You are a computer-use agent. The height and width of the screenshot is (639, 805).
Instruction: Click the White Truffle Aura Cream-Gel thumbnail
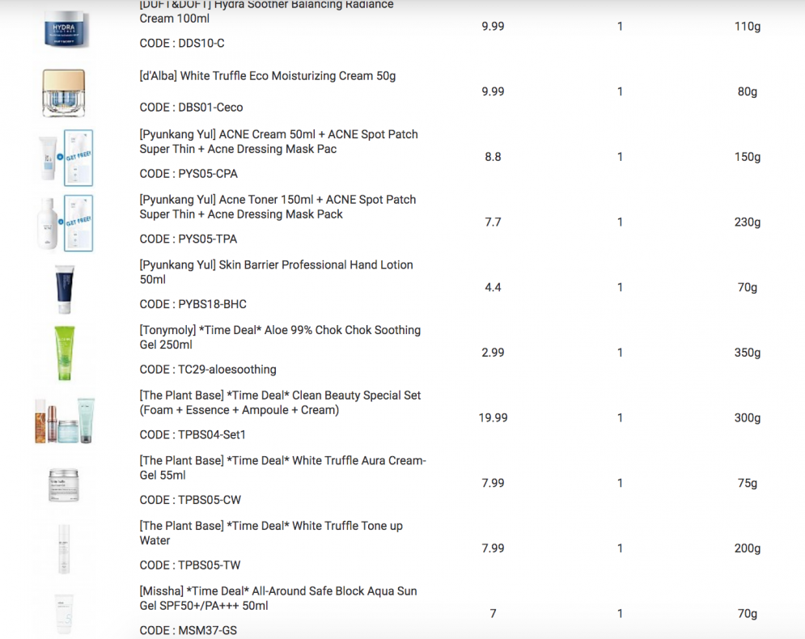[x=64, y=485]
